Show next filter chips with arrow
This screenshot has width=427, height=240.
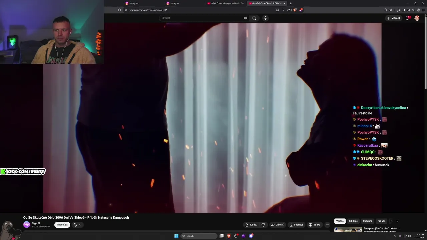tap(397, 221)
